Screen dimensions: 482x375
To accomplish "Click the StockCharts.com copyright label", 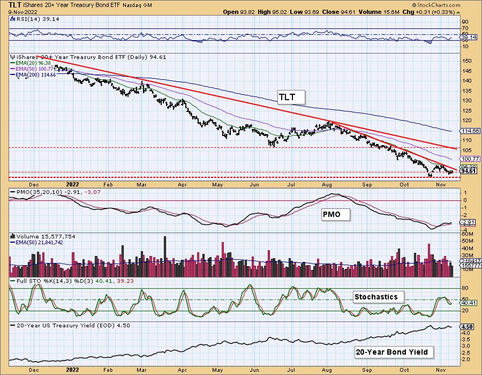I will pyautogui.click(x=436, y=5).
